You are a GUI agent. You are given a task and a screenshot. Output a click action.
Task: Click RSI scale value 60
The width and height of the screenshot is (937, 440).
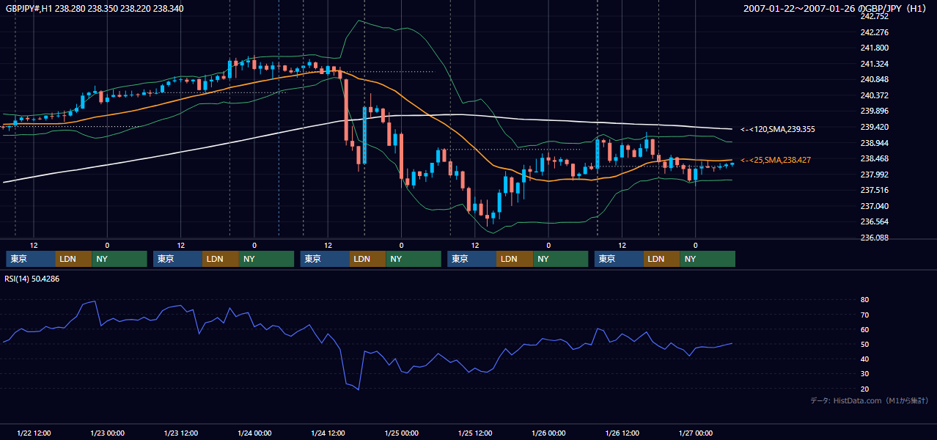864,329
